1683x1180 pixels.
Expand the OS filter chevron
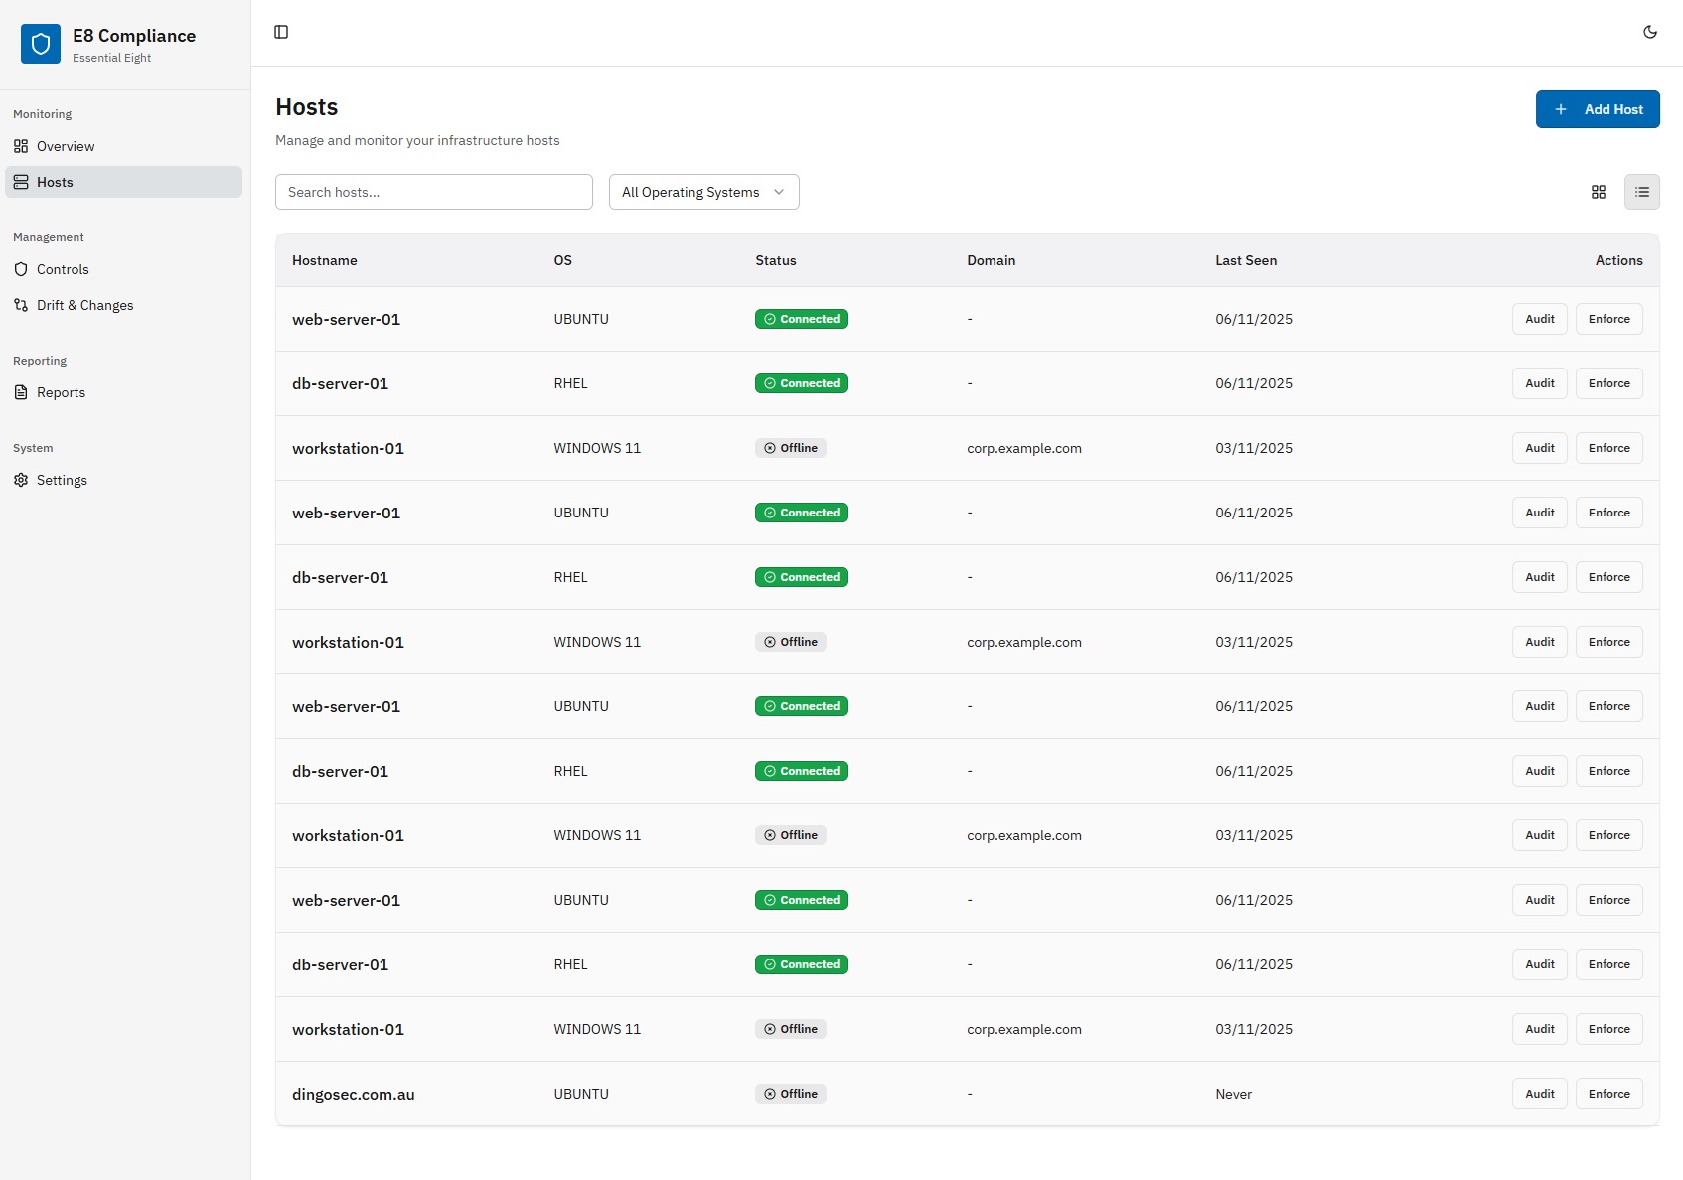pos(779,192)
